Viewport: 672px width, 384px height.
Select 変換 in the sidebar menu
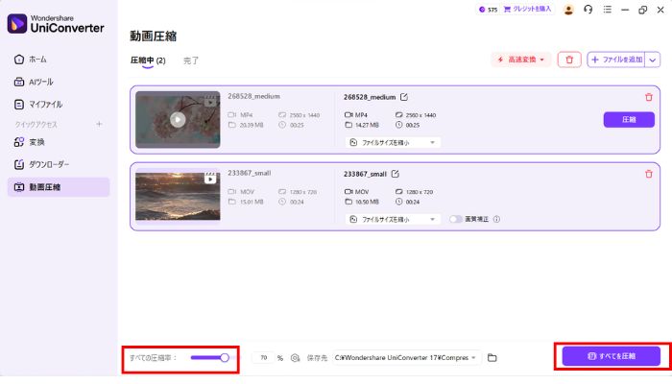(36, 142)
